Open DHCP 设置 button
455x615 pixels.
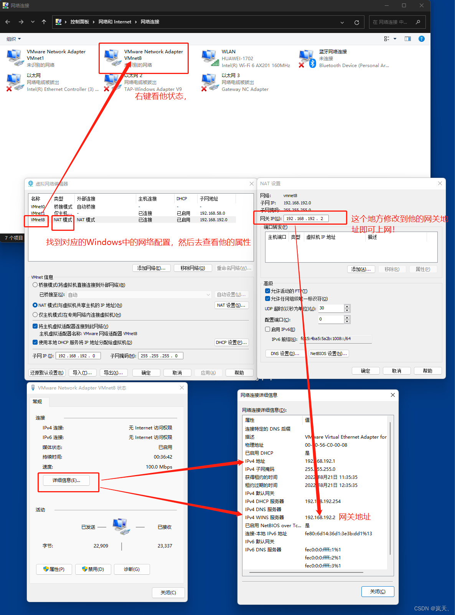pos(231,342)
